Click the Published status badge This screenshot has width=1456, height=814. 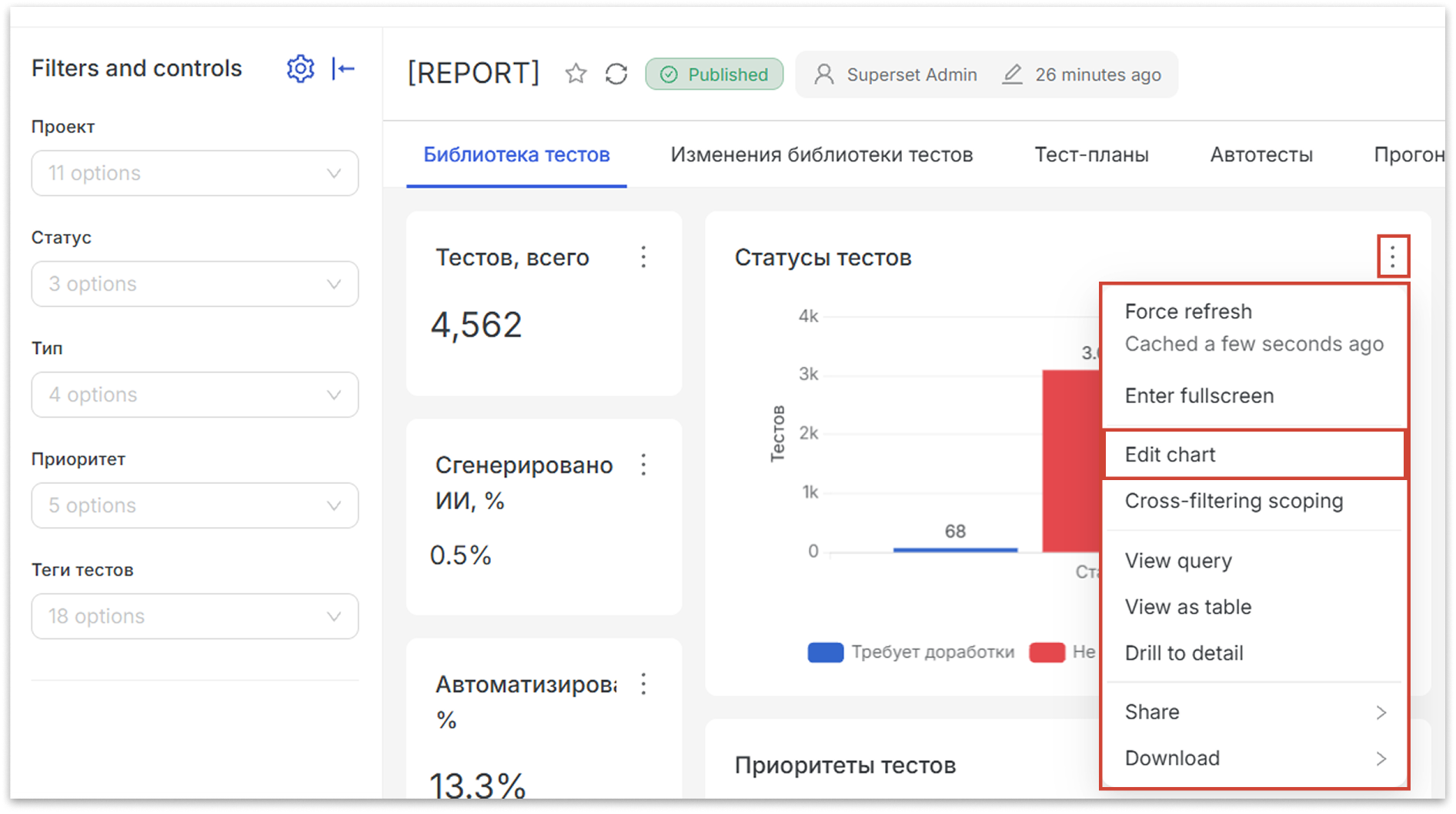pos(714,75)
